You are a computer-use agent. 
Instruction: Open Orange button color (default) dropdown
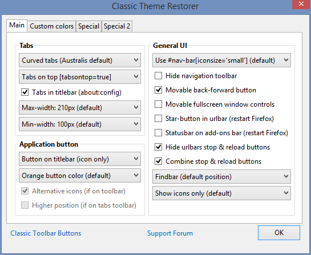[x=80, y=176]
